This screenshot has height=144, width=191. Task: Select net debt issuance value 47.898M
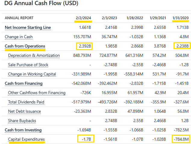(135, 111)
